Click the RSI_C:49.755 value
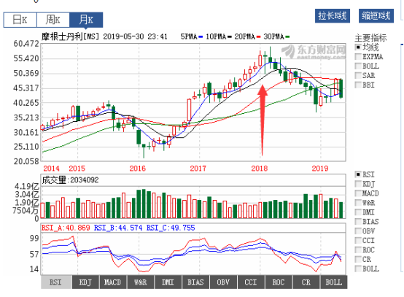 click(x=171, y=228)
